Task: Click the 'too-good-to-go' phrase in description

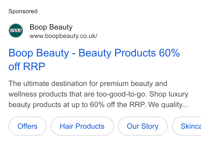Action: [x=122, y=94]
